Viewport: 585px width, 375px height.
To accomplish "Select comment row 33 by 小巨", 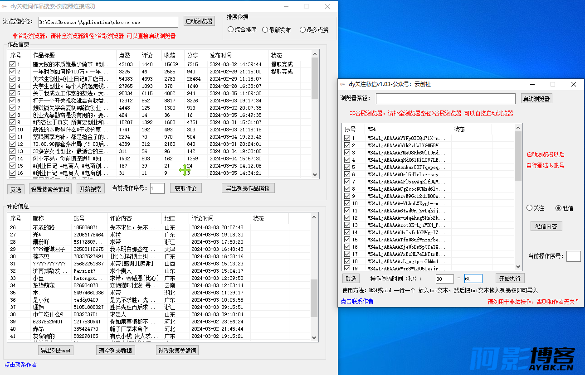I will pos(159,278).
